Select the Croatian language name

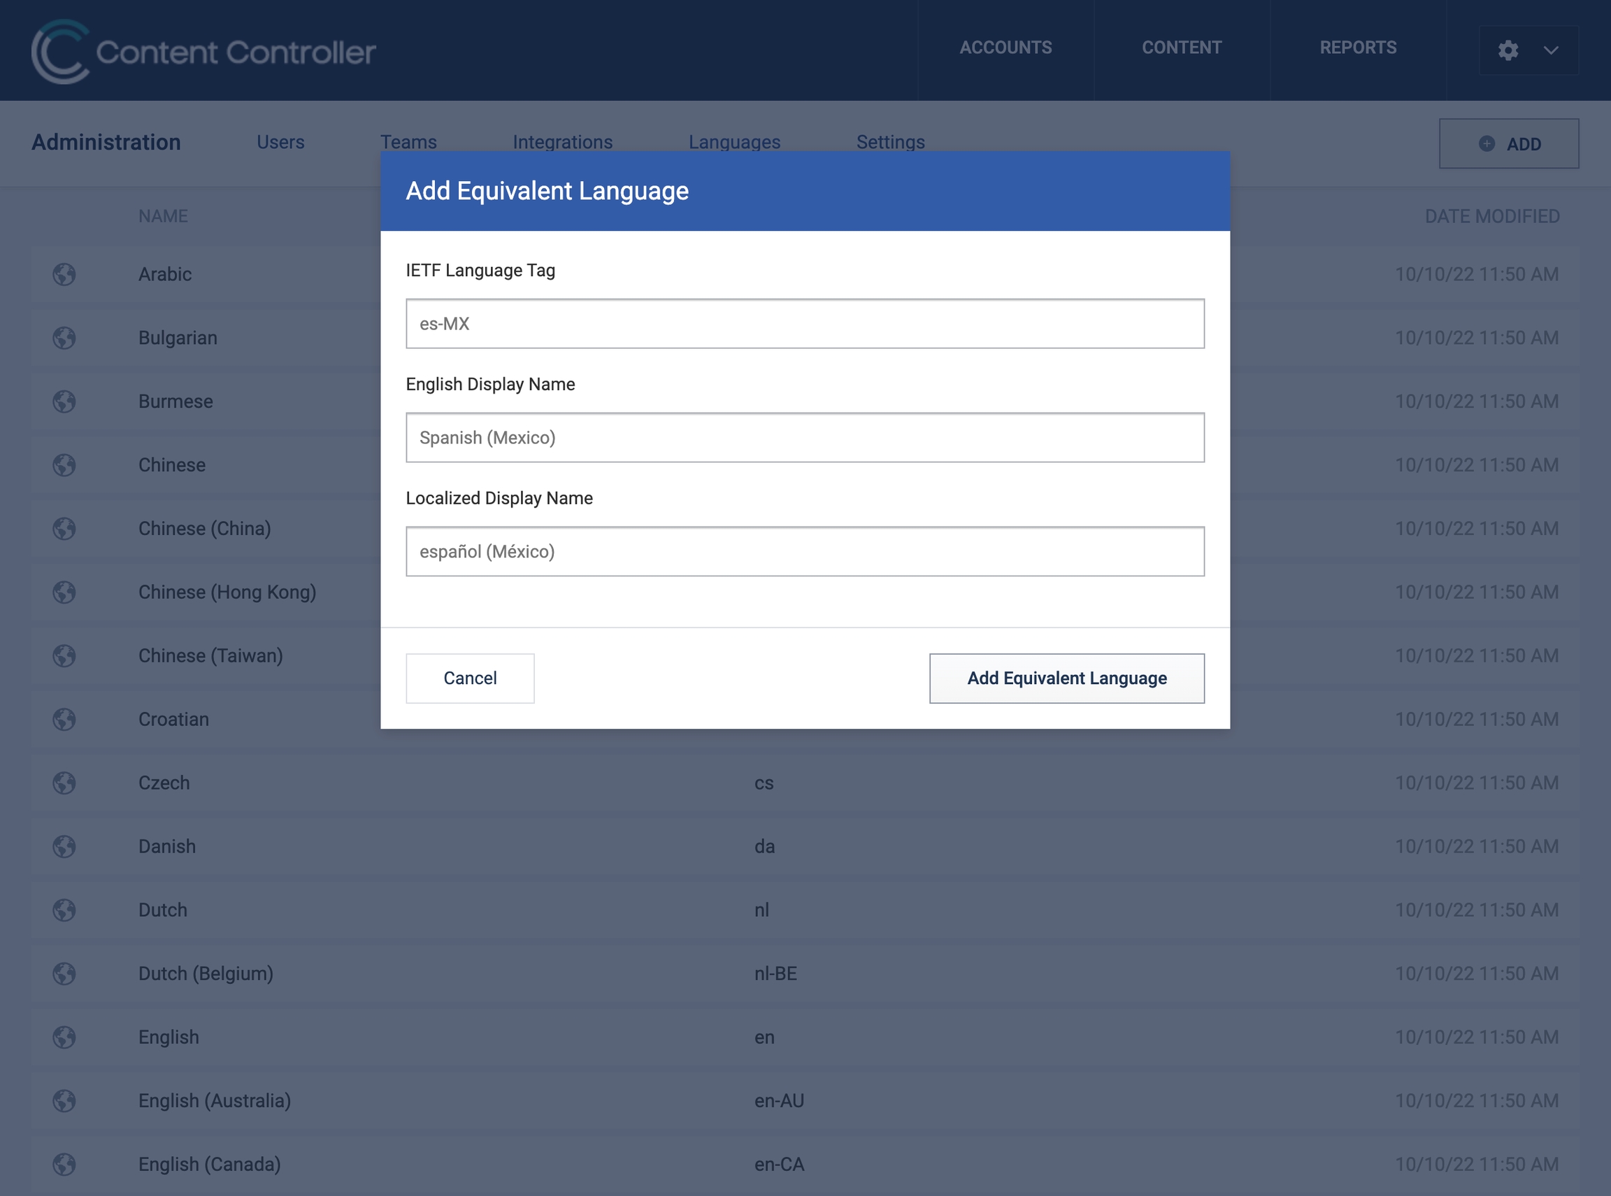173,720
